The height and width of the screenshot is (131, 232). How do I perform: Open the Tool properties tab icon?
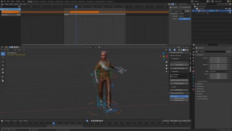[193, 48]
